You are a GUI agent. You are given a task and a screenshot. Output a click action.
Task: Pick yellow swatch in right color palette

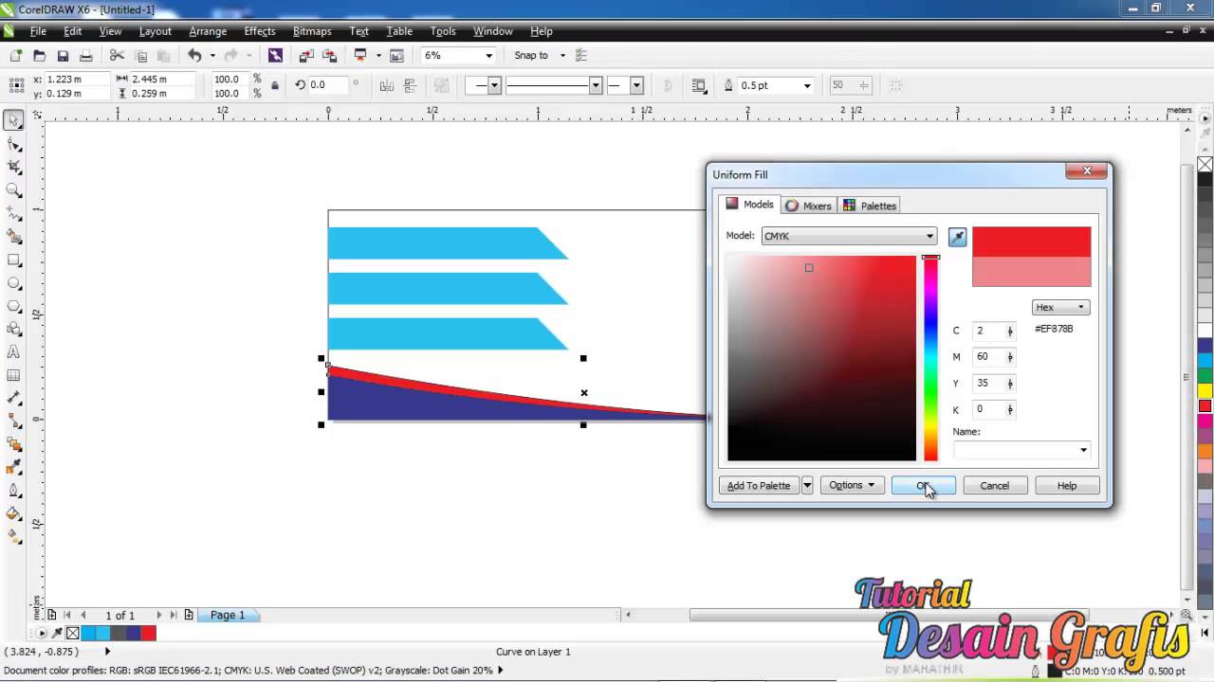point(1205,390)
